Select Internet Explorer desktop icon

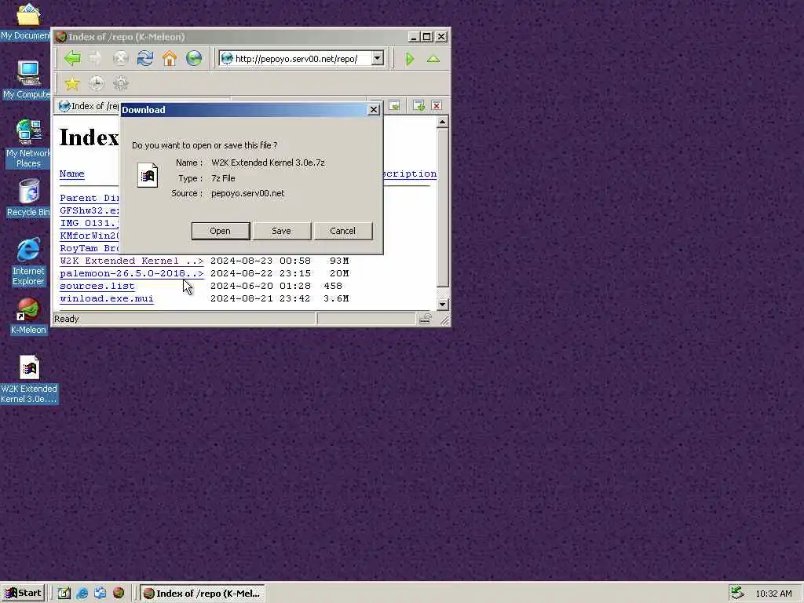(28, 261)
